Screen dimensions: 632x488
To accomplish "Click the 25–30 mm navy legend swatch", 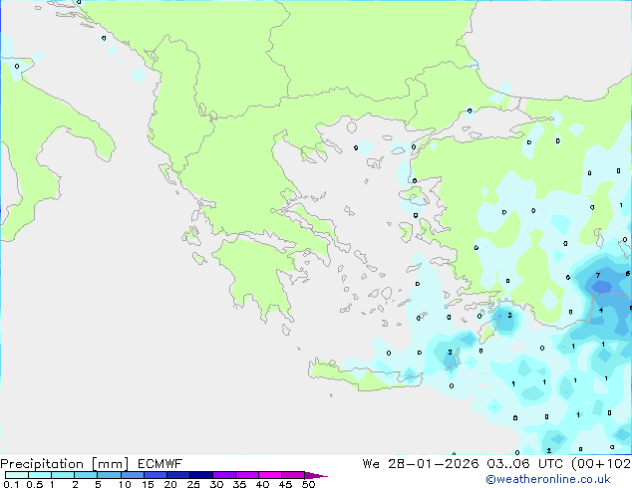I will (200, 475).
